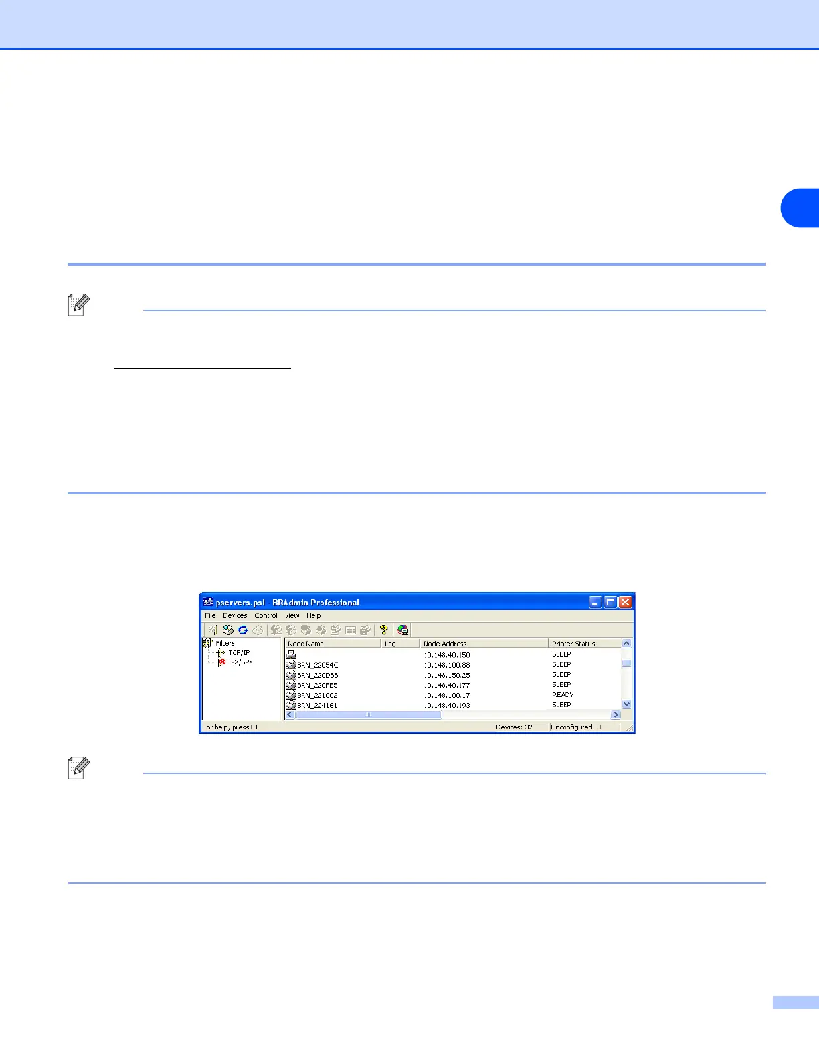Click the horizontal scrollbar thumb

click(369, 715)
